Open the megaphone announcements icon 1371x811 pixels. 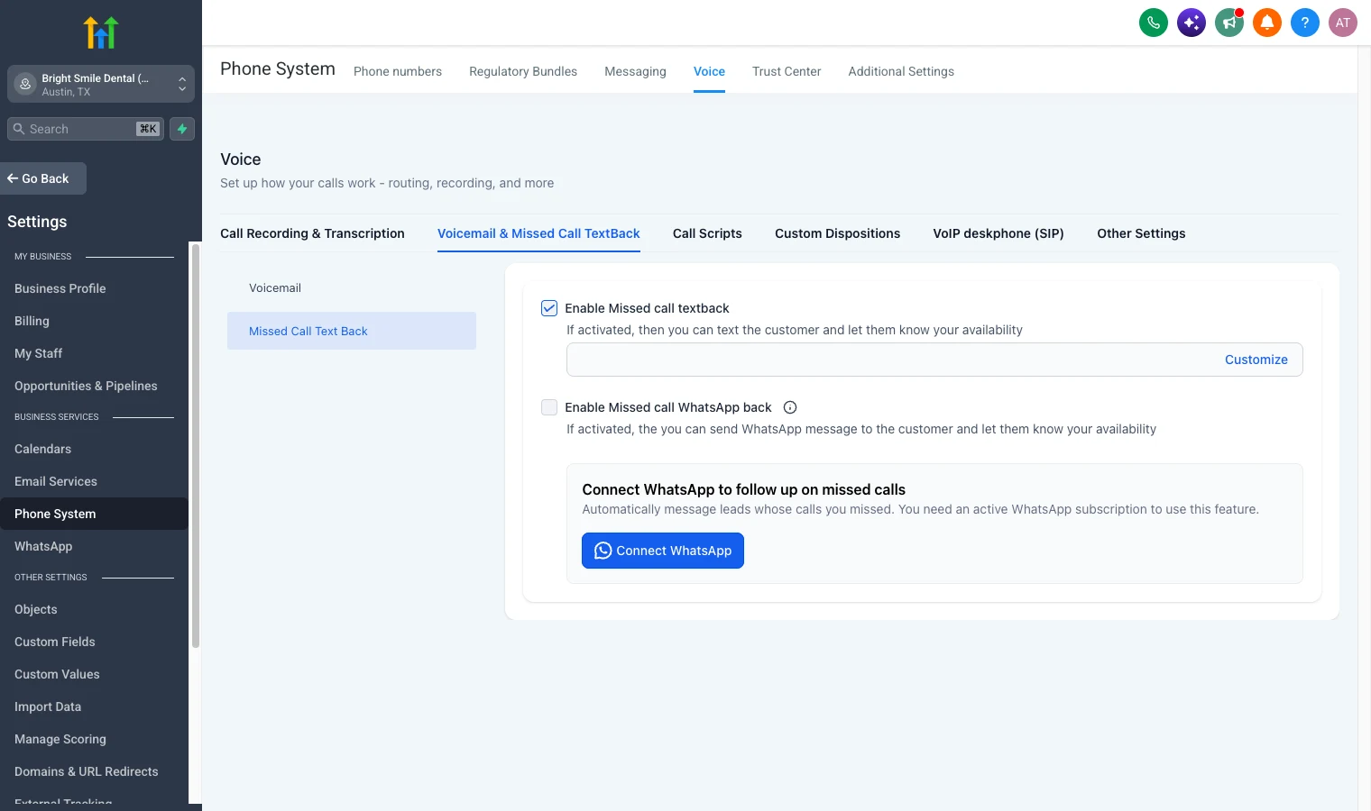1229,23
